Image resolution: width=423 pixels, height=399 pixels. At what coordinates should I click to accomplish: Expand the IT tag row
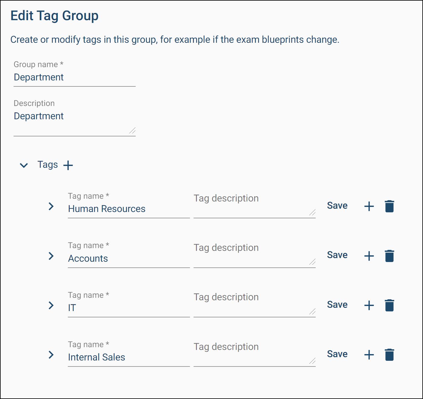(51, 305)
